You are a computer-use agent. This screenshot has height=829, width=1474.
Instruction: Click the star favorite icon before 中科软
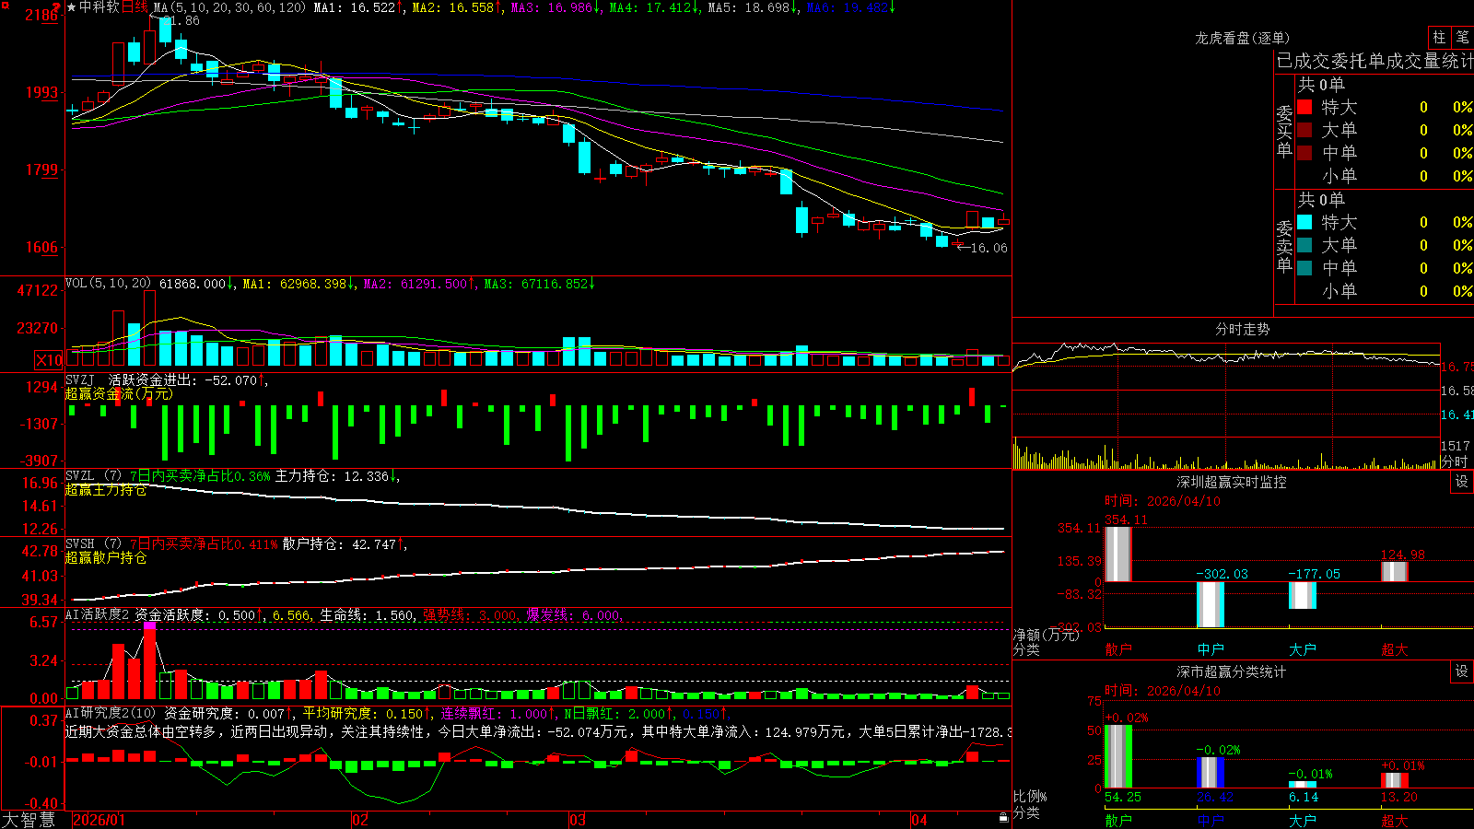coord(72,7)
